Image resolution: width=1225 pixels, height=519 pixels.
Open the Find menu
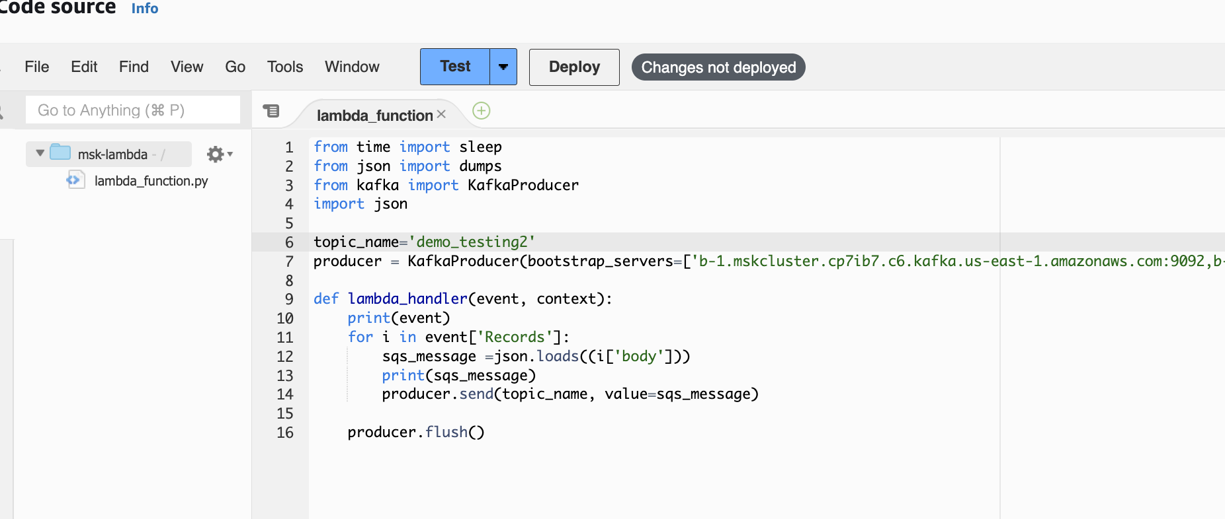click(x=134, y=67)
